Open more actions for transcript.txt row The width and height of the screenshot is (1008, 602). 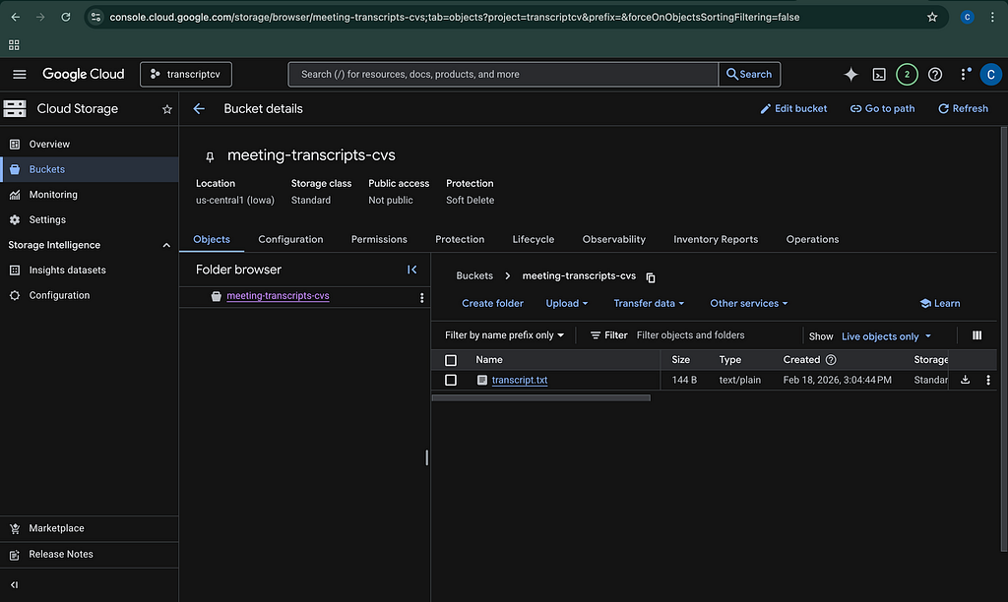coord(988,381)
